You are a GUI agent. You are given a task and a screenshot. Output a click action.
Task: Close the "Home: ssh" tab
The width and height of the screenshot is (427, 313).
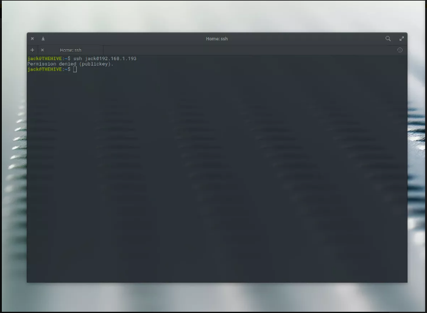(43, 50)
